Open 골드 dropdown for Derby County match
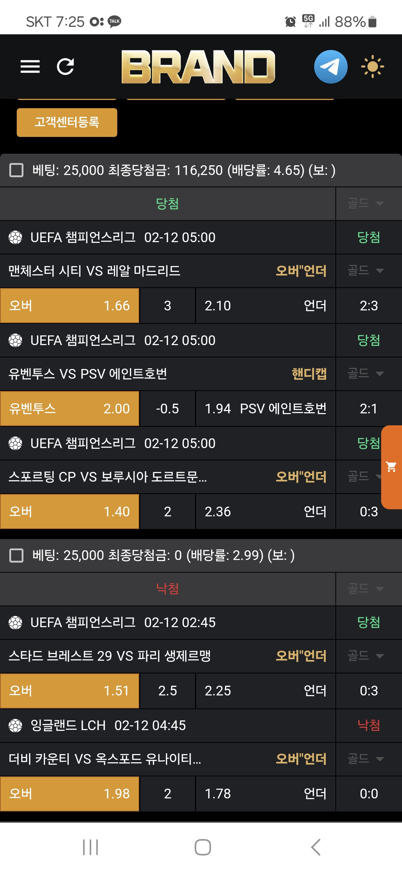402x873 pixels. click(x=366, y=758)
